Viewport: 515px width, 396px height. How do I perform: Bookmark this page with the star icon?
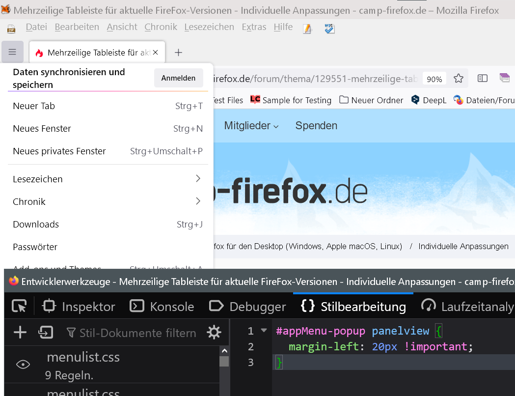pyautogui.click(x=459, y=79)
